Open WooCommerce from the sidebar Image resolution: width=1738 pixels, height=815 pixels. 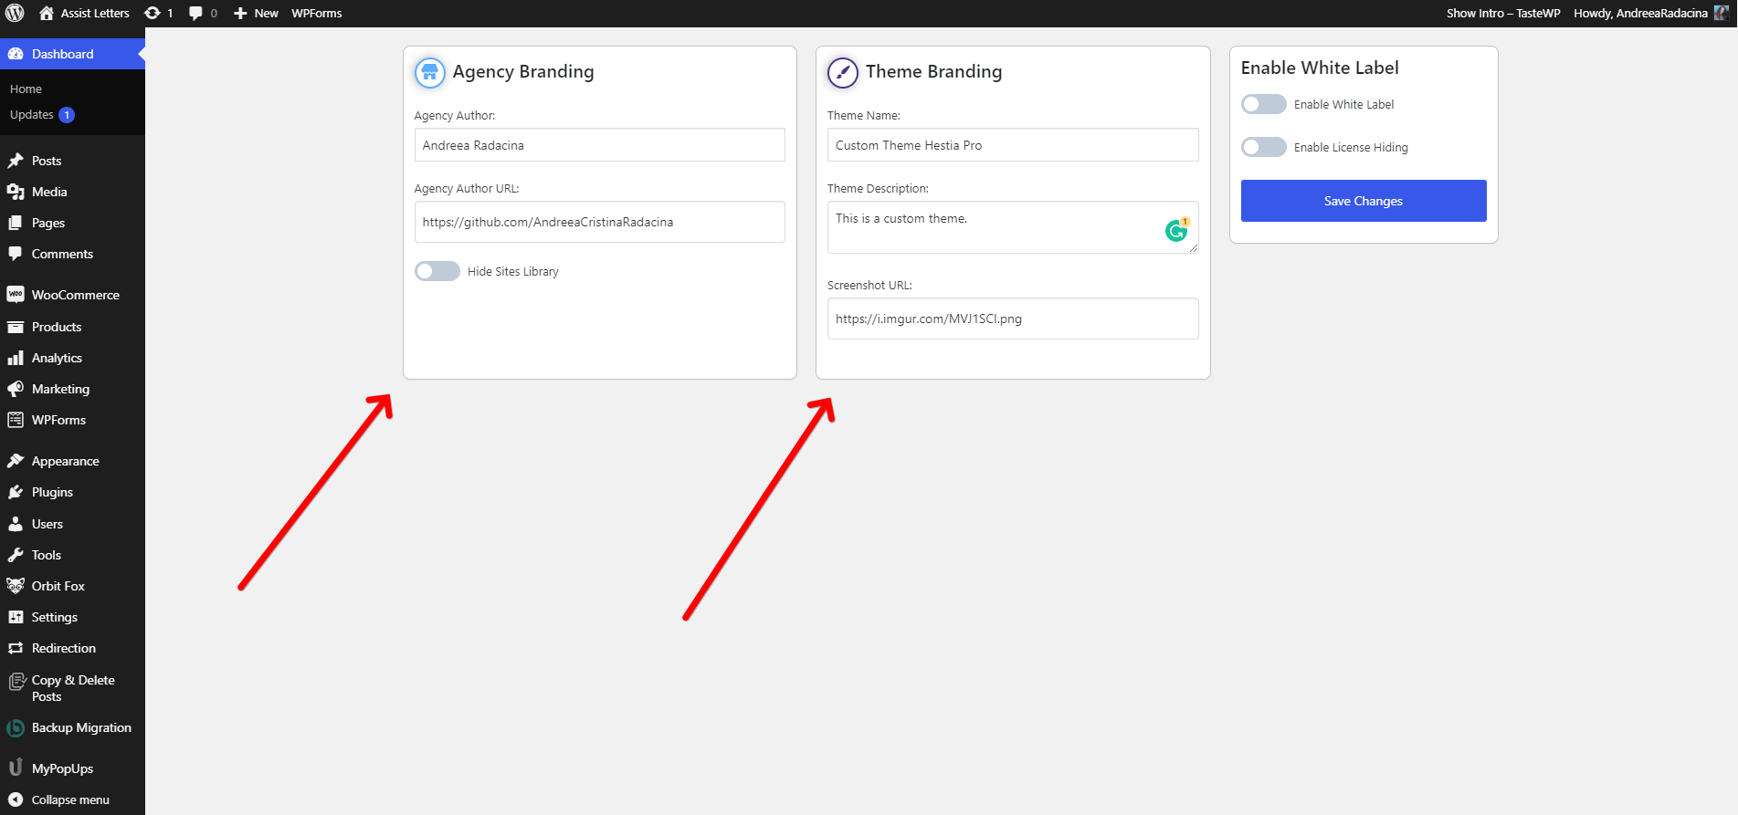click(75, 295)
